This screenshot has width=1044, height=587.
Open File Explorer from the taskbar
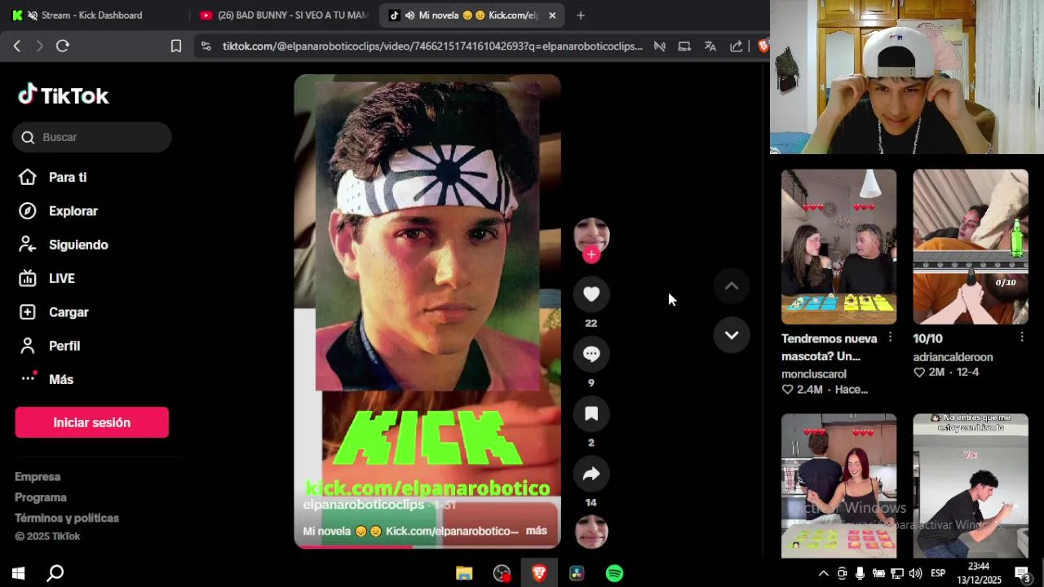(x=464, y=573)
